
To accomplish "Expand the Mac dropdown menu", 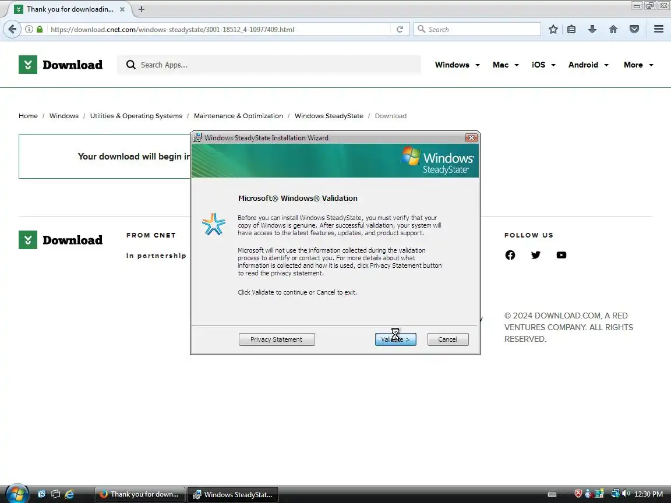I will 506,65.
